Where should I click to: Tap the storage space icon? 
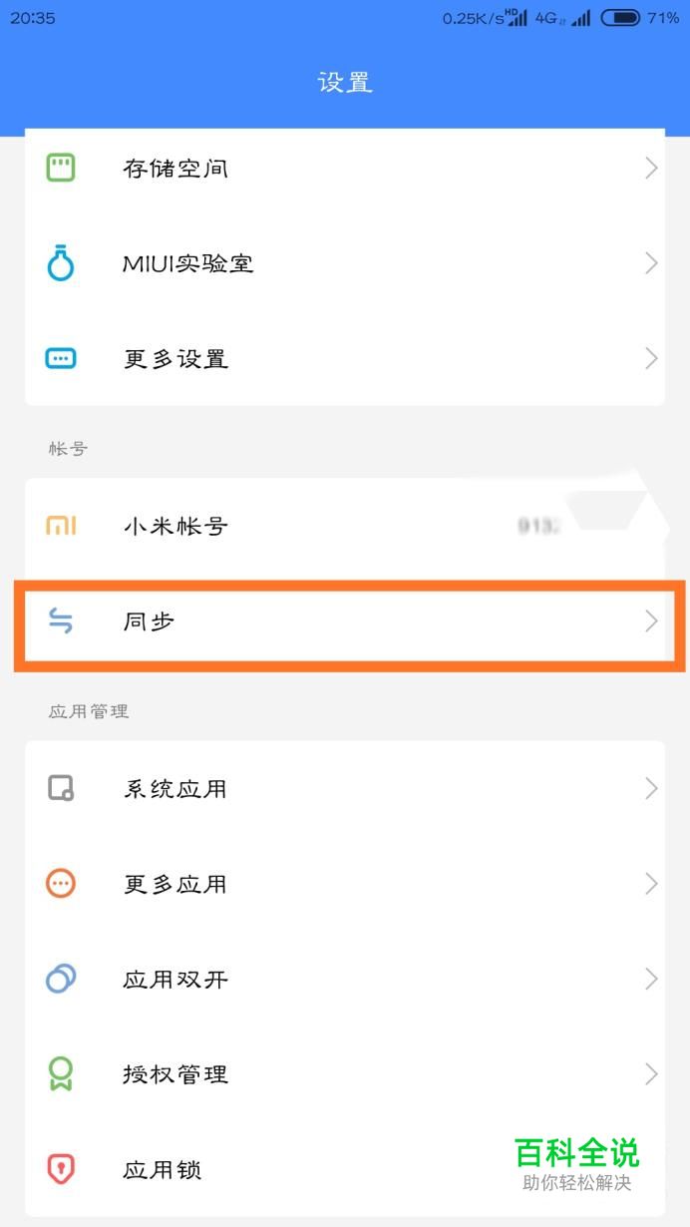(61, 168)
